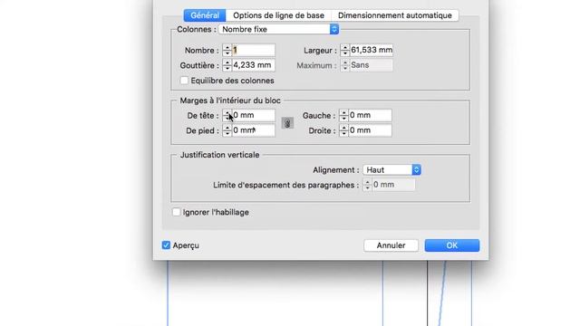580x326 pixels.
Task: Click the Largeur stepper arrows
Action: coord(344,50)
